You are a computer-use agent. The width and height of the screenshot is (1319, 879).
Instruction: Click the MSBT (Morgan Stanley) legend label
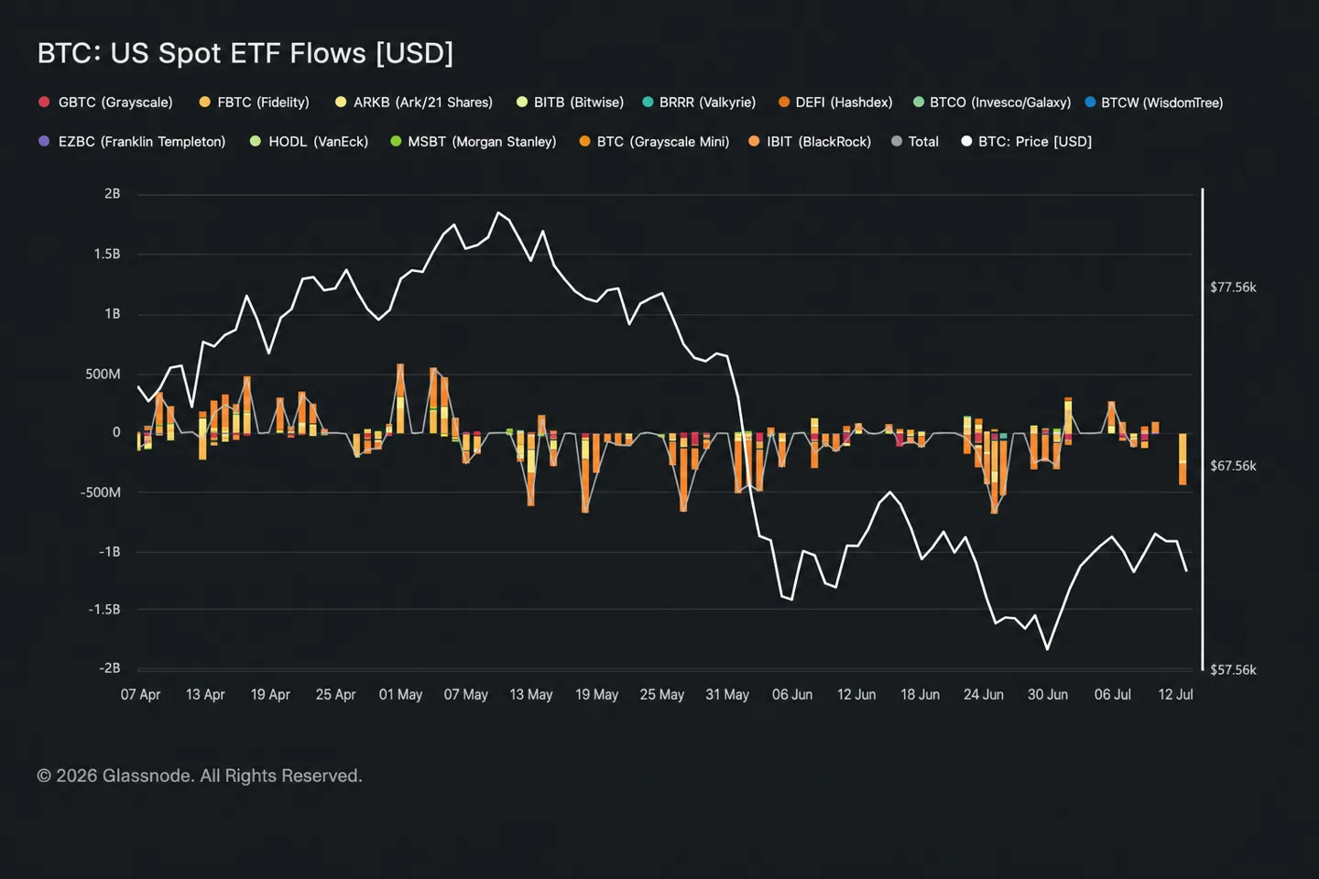click(x=482, y=142)
